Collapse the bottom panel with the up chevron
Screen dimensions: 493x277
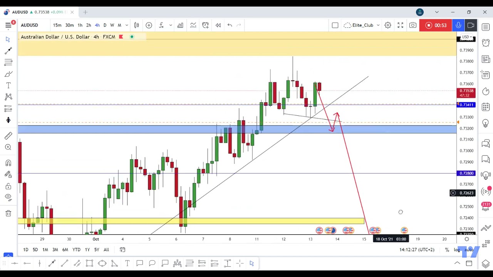pos(457,264)
